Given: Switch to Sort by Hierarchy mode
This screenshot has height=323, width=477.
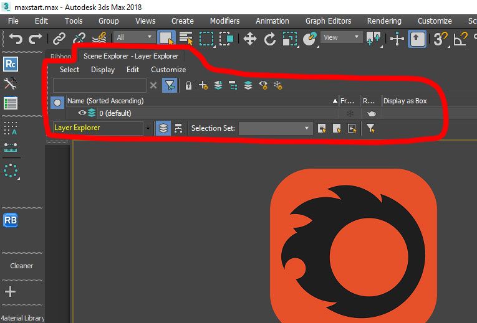Looking at the screenshot, I should (x=178, y=128).
